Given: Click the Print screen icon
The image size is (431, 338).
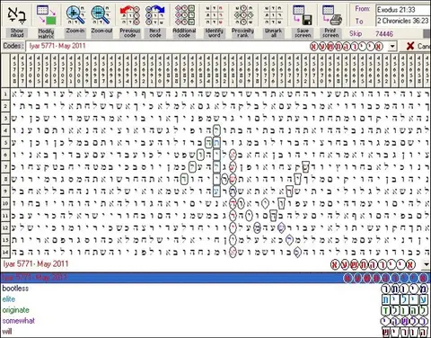Looking at the screenshot, I should [x=331, y=15].
